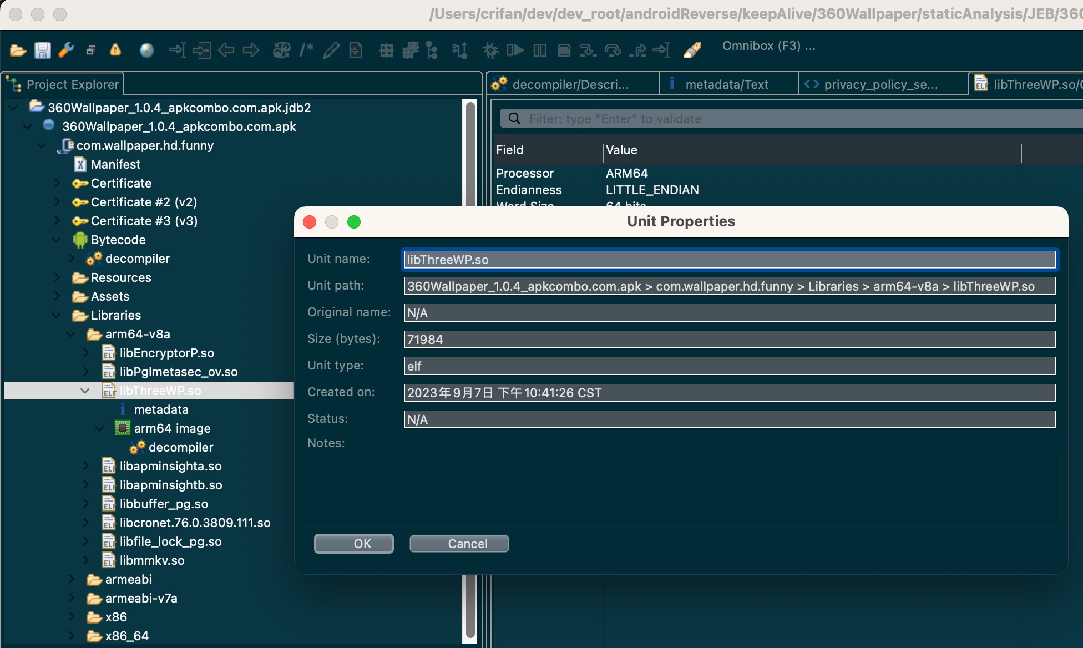1083x648 pixels.
Task: Click the Notes text area
Action: coord(681,488)
